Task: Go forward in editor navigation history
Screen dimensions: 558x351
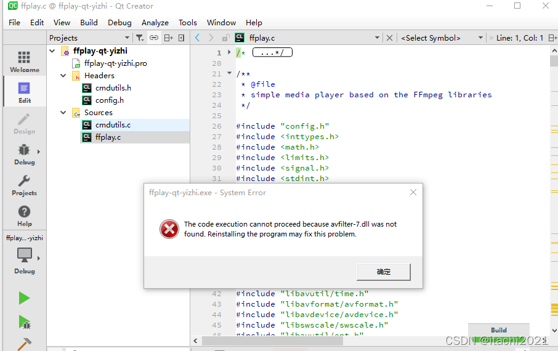Action: coord(211,38)
